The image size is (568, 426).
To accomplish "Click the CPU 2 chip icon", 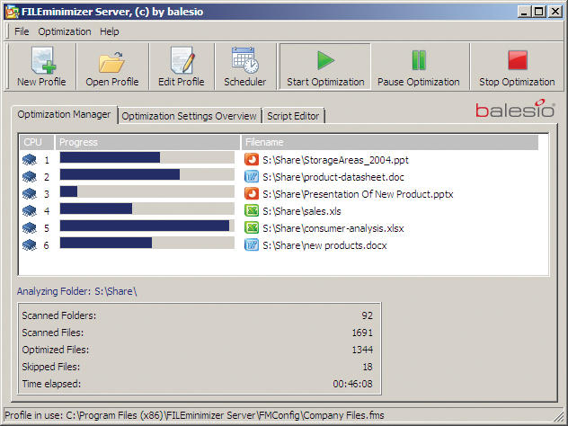I will [30, 177].
